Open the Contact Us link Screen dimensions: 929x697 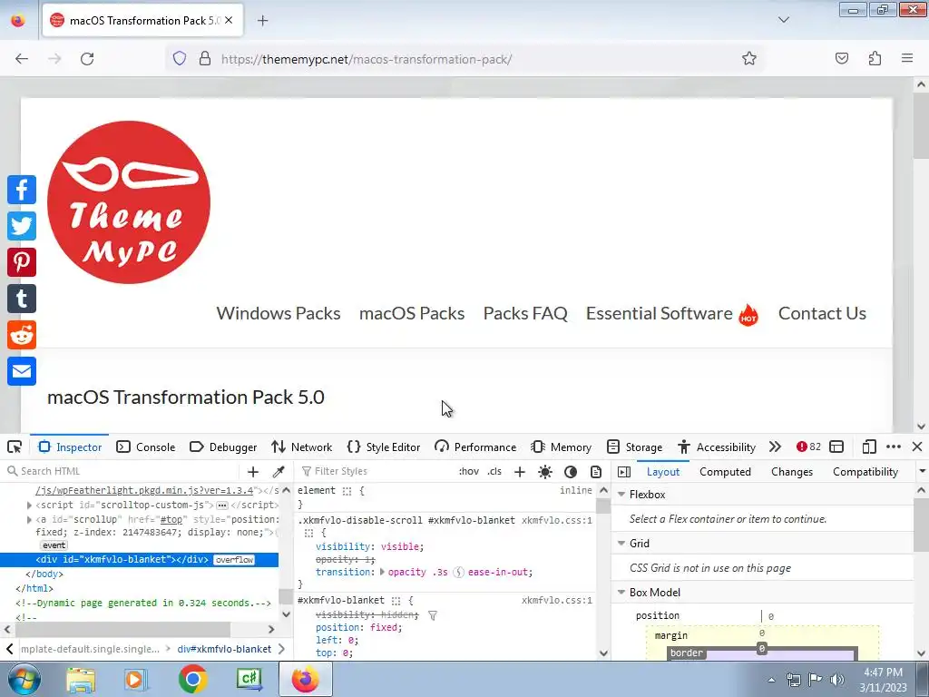(822, 313)
